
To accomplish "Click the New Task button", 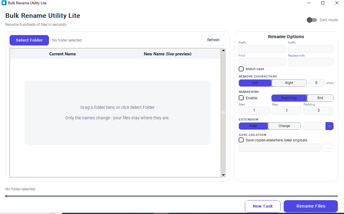I will click(263, 206).
